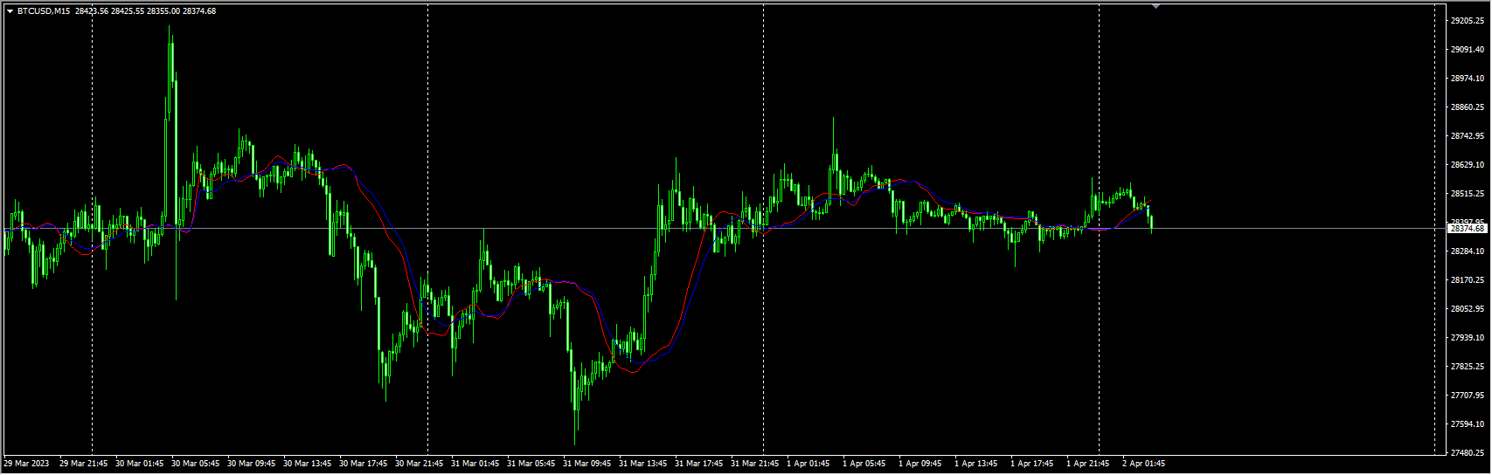This screenshot has width=1492, height=475.
Task: Click the 1 Apr 01:45 time label
Action: click(x=808, y=464)
